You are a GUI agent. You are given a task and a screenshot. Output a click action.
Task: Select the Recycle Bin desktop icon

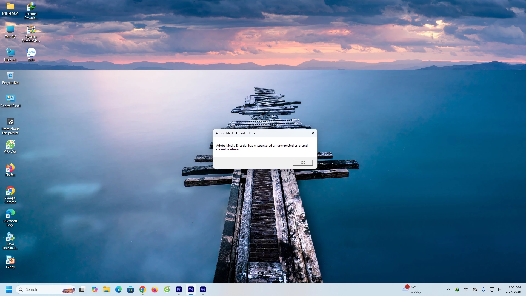10,78
